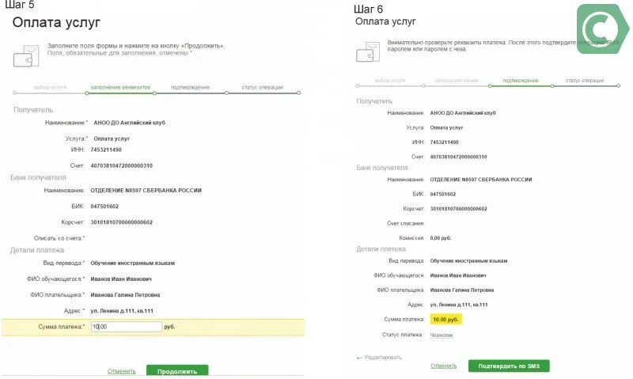
Task: Select the заполнение реквизитов step in Step 5
Action: pos(120,87)
